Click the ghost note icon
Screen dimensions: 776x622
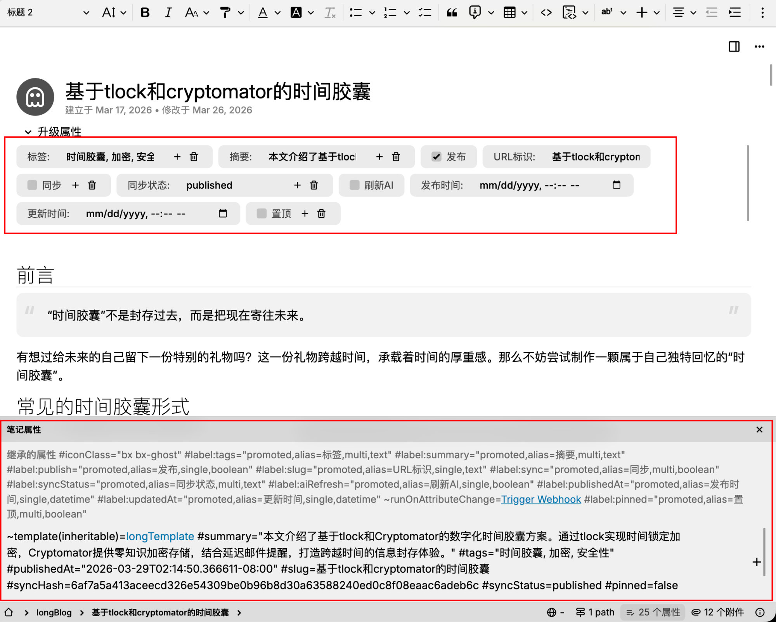35,97
